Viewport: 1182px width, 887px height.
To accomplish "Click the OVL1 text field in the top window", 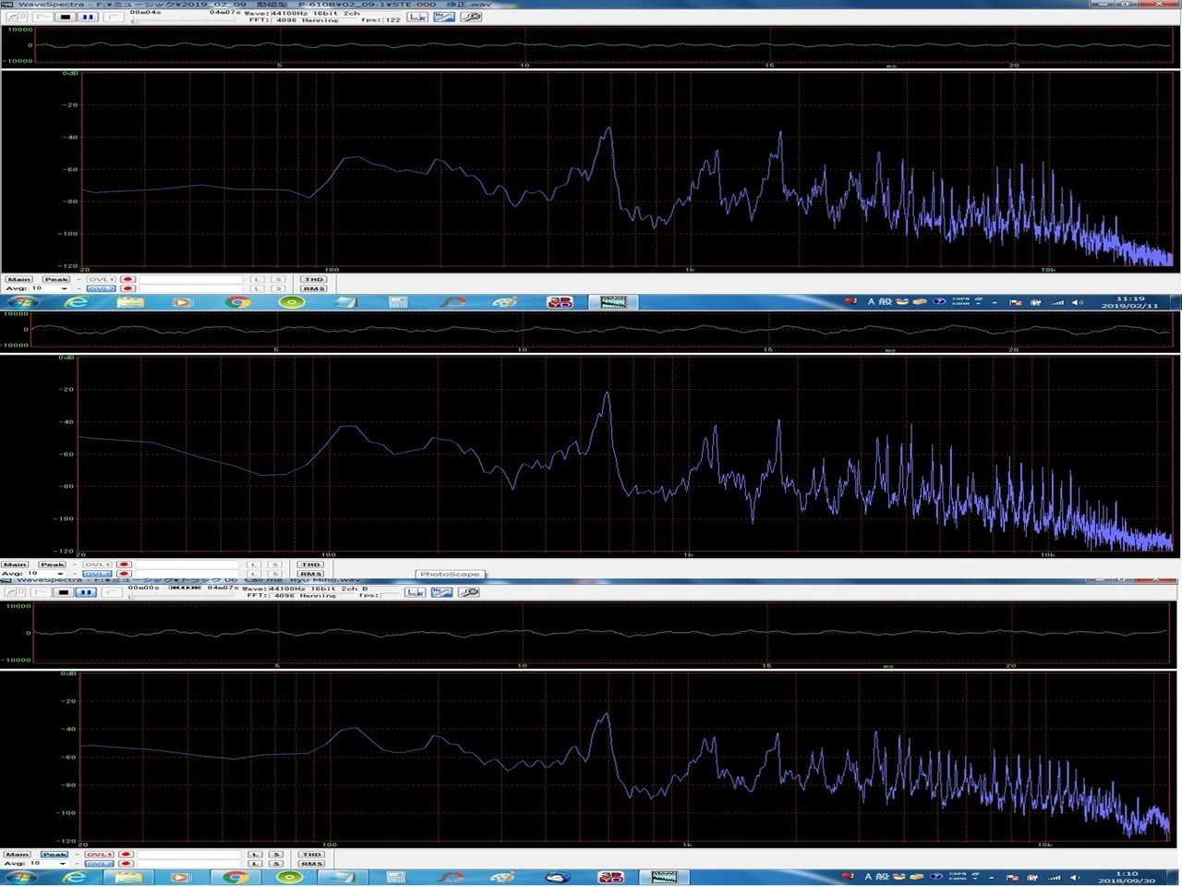I will click(191, 279).
